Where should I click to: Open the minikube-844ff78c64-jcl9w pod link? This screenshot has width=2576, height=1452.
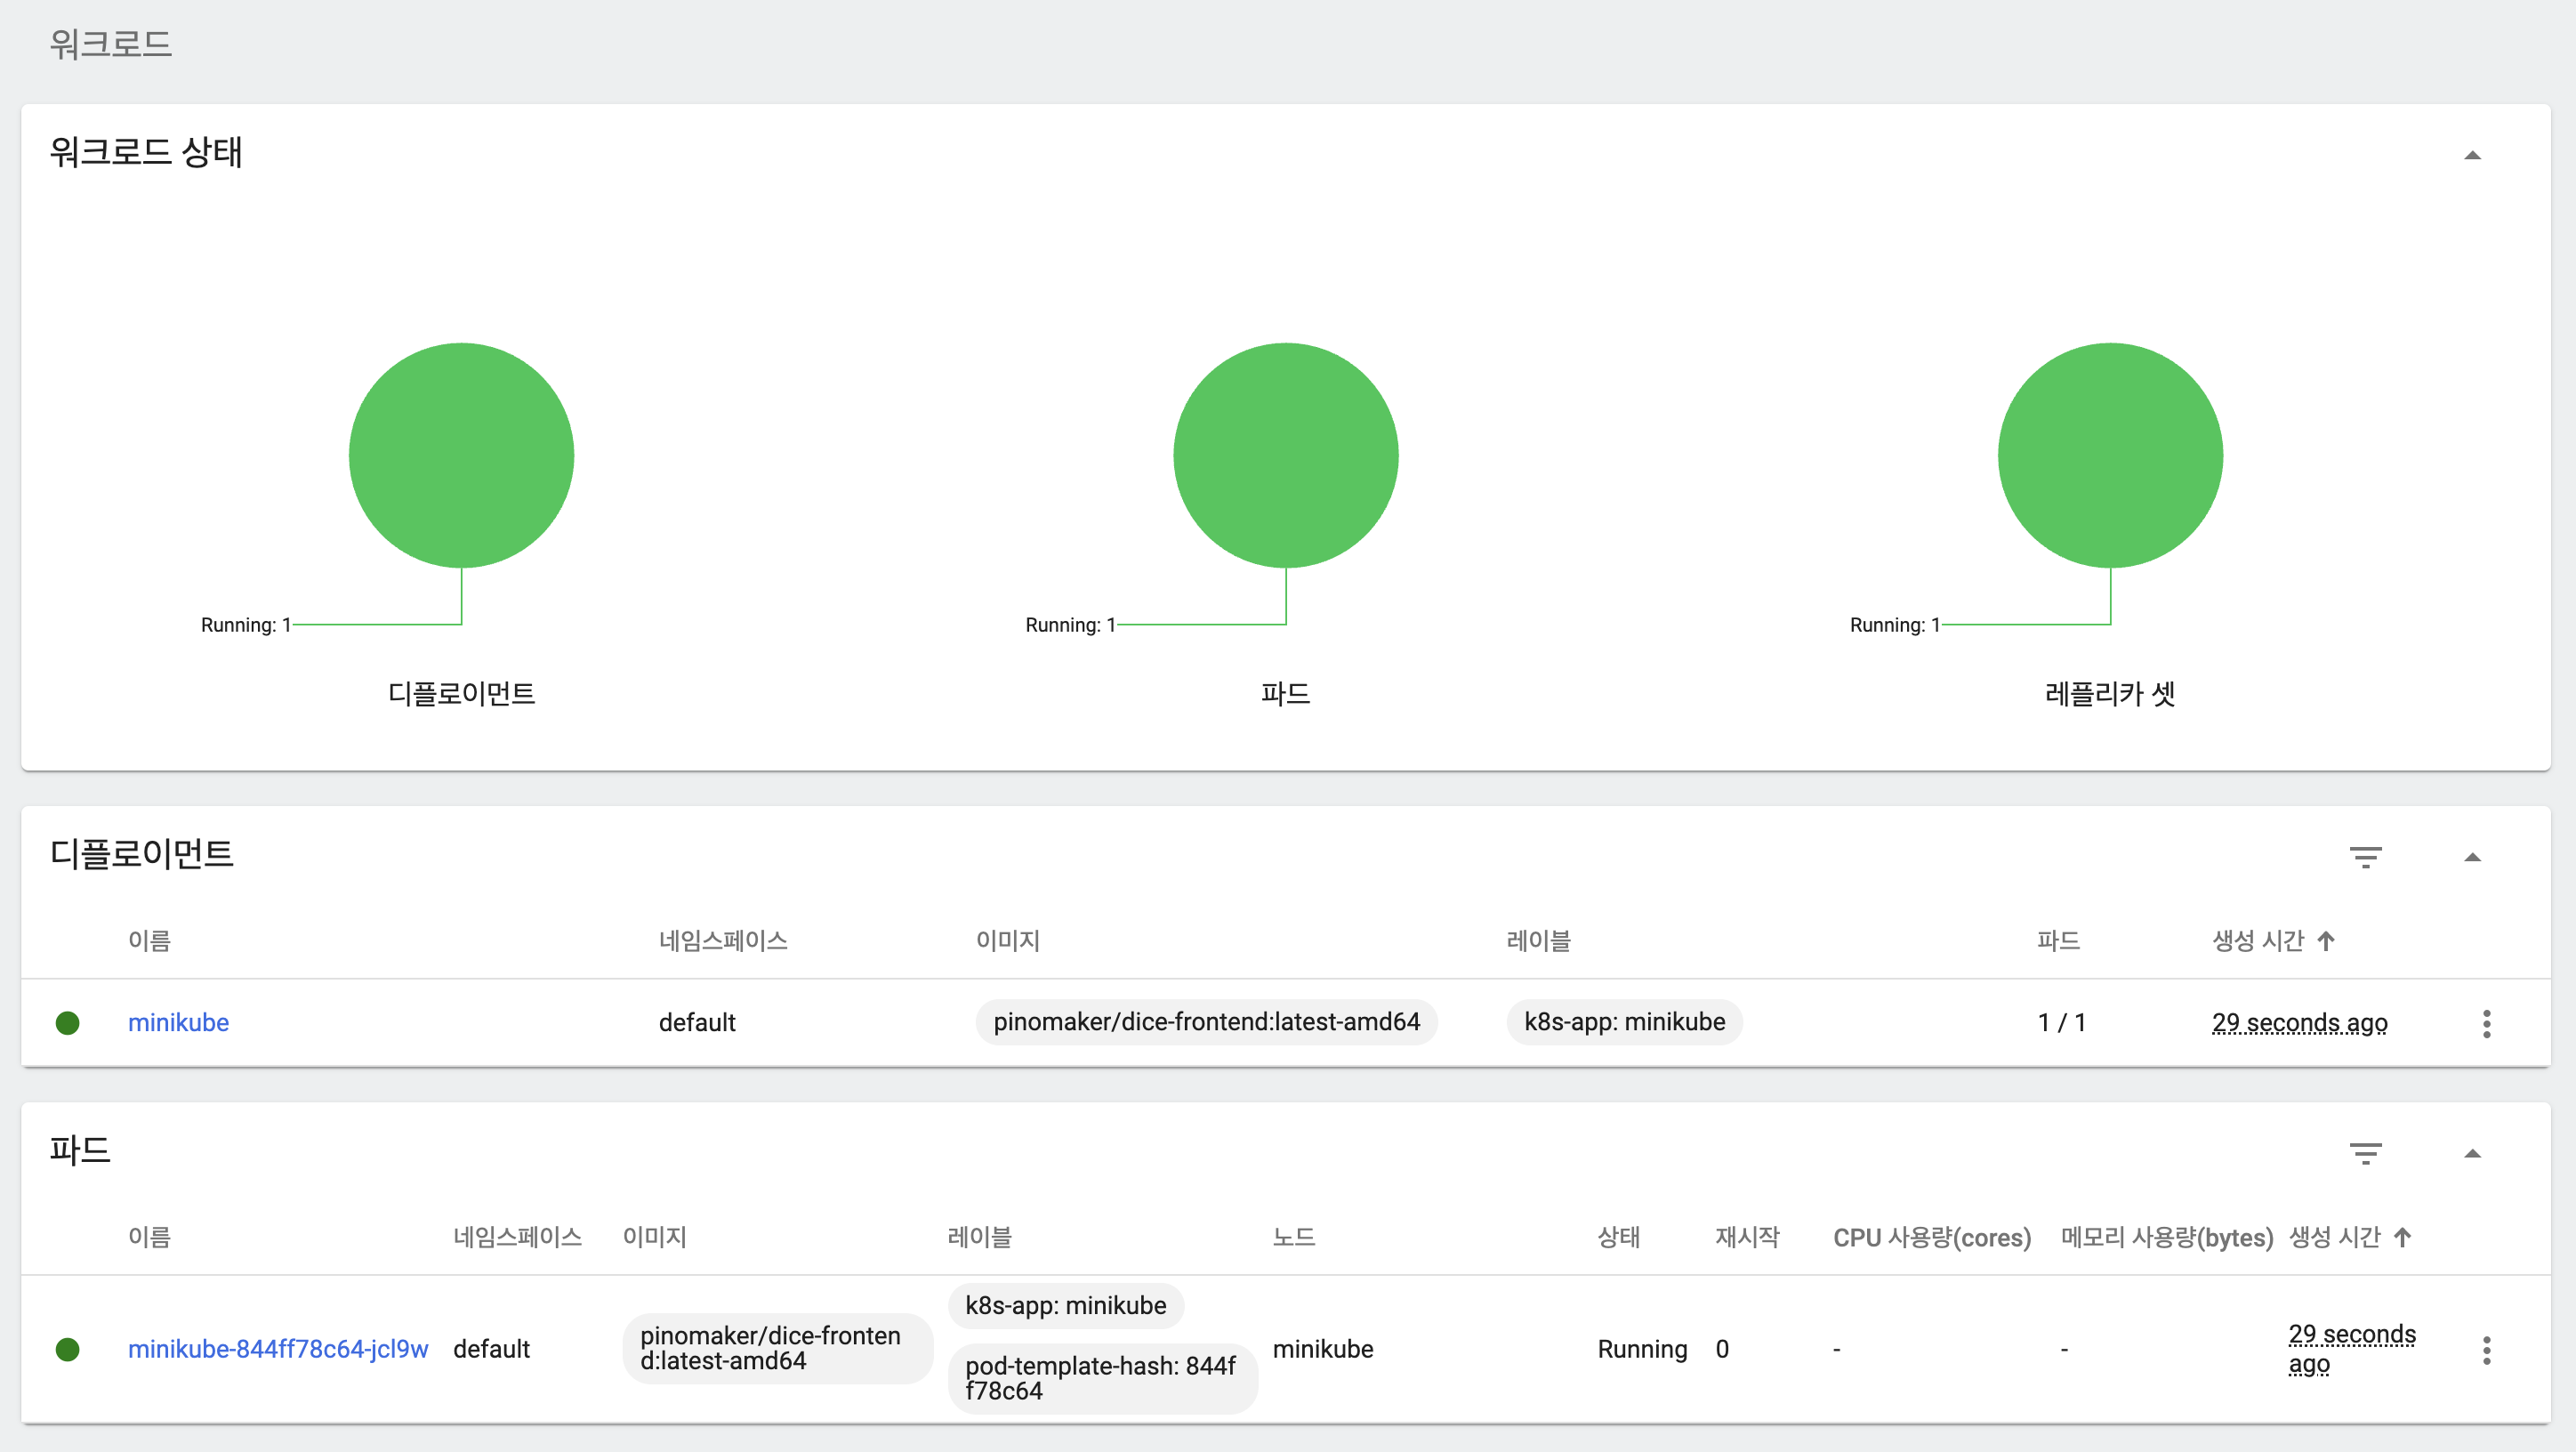(x=278, y=1349)
